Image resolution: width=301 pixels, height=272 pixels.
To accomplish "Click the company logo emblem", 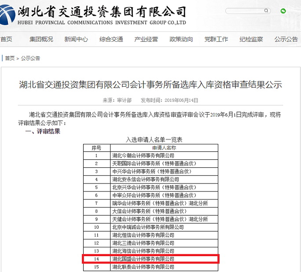I will [7, 15].
